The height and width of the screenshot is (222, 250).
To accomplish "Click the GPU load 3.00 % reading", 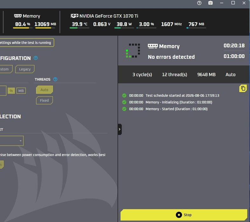I will [x=146, y=24].
